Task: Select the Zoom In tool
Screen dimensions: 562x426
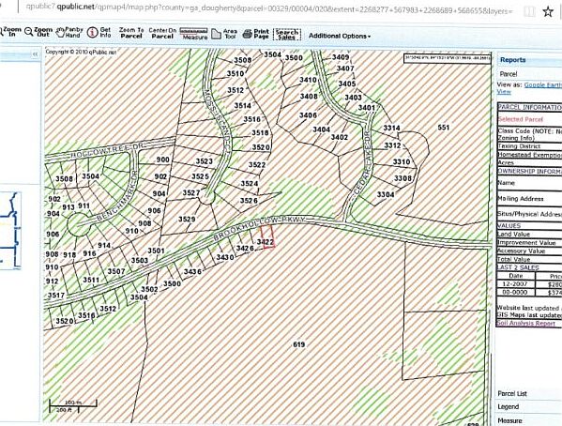Action: pos(8,32)
